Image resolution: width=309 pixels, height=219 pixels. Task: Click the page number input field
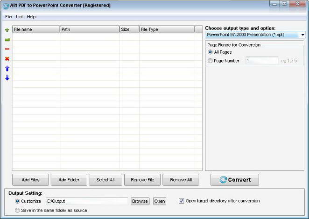[x=262, y=61]
